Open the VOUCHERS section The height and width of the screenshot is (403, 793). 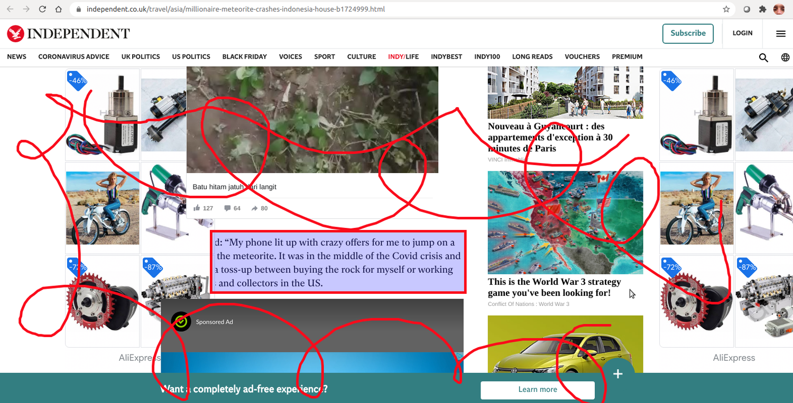click(x=582, y=57)
